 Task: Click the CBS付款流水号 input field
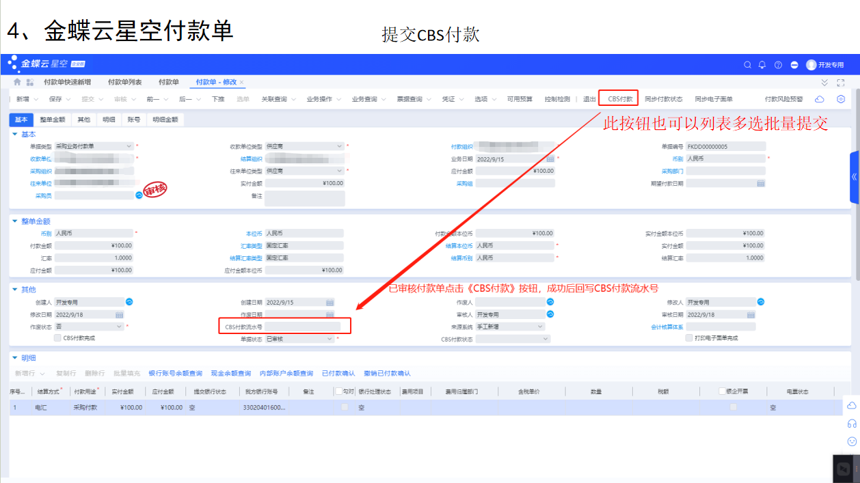[x=302, y=327]
